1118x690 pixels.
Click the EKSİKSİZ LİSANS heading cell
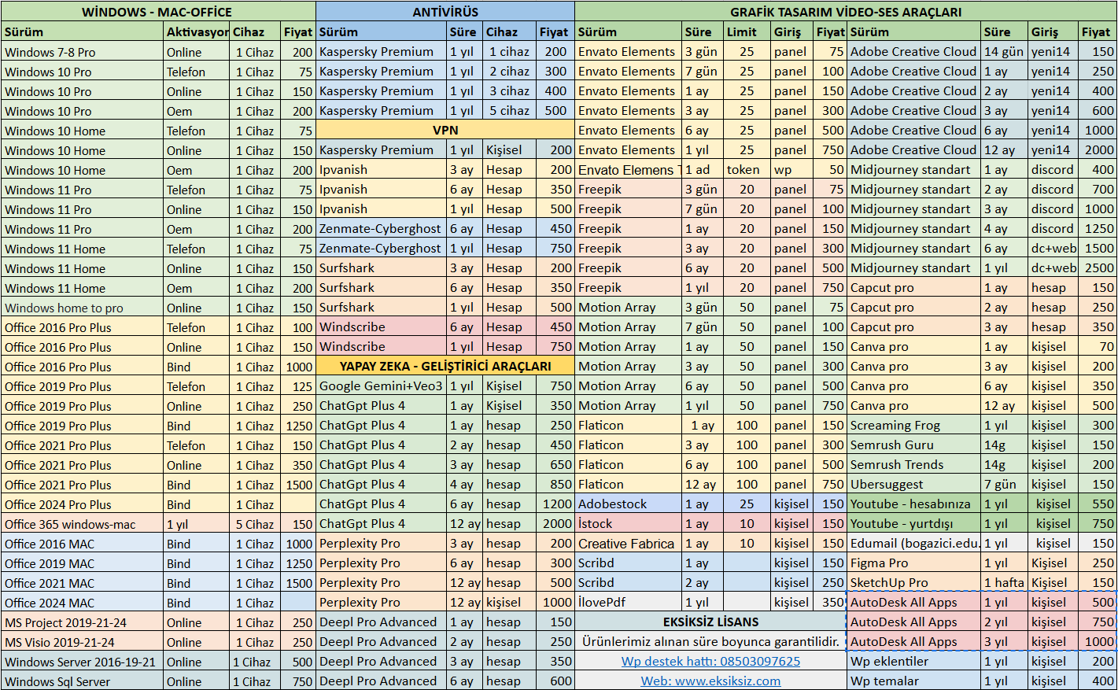point(710,622)
